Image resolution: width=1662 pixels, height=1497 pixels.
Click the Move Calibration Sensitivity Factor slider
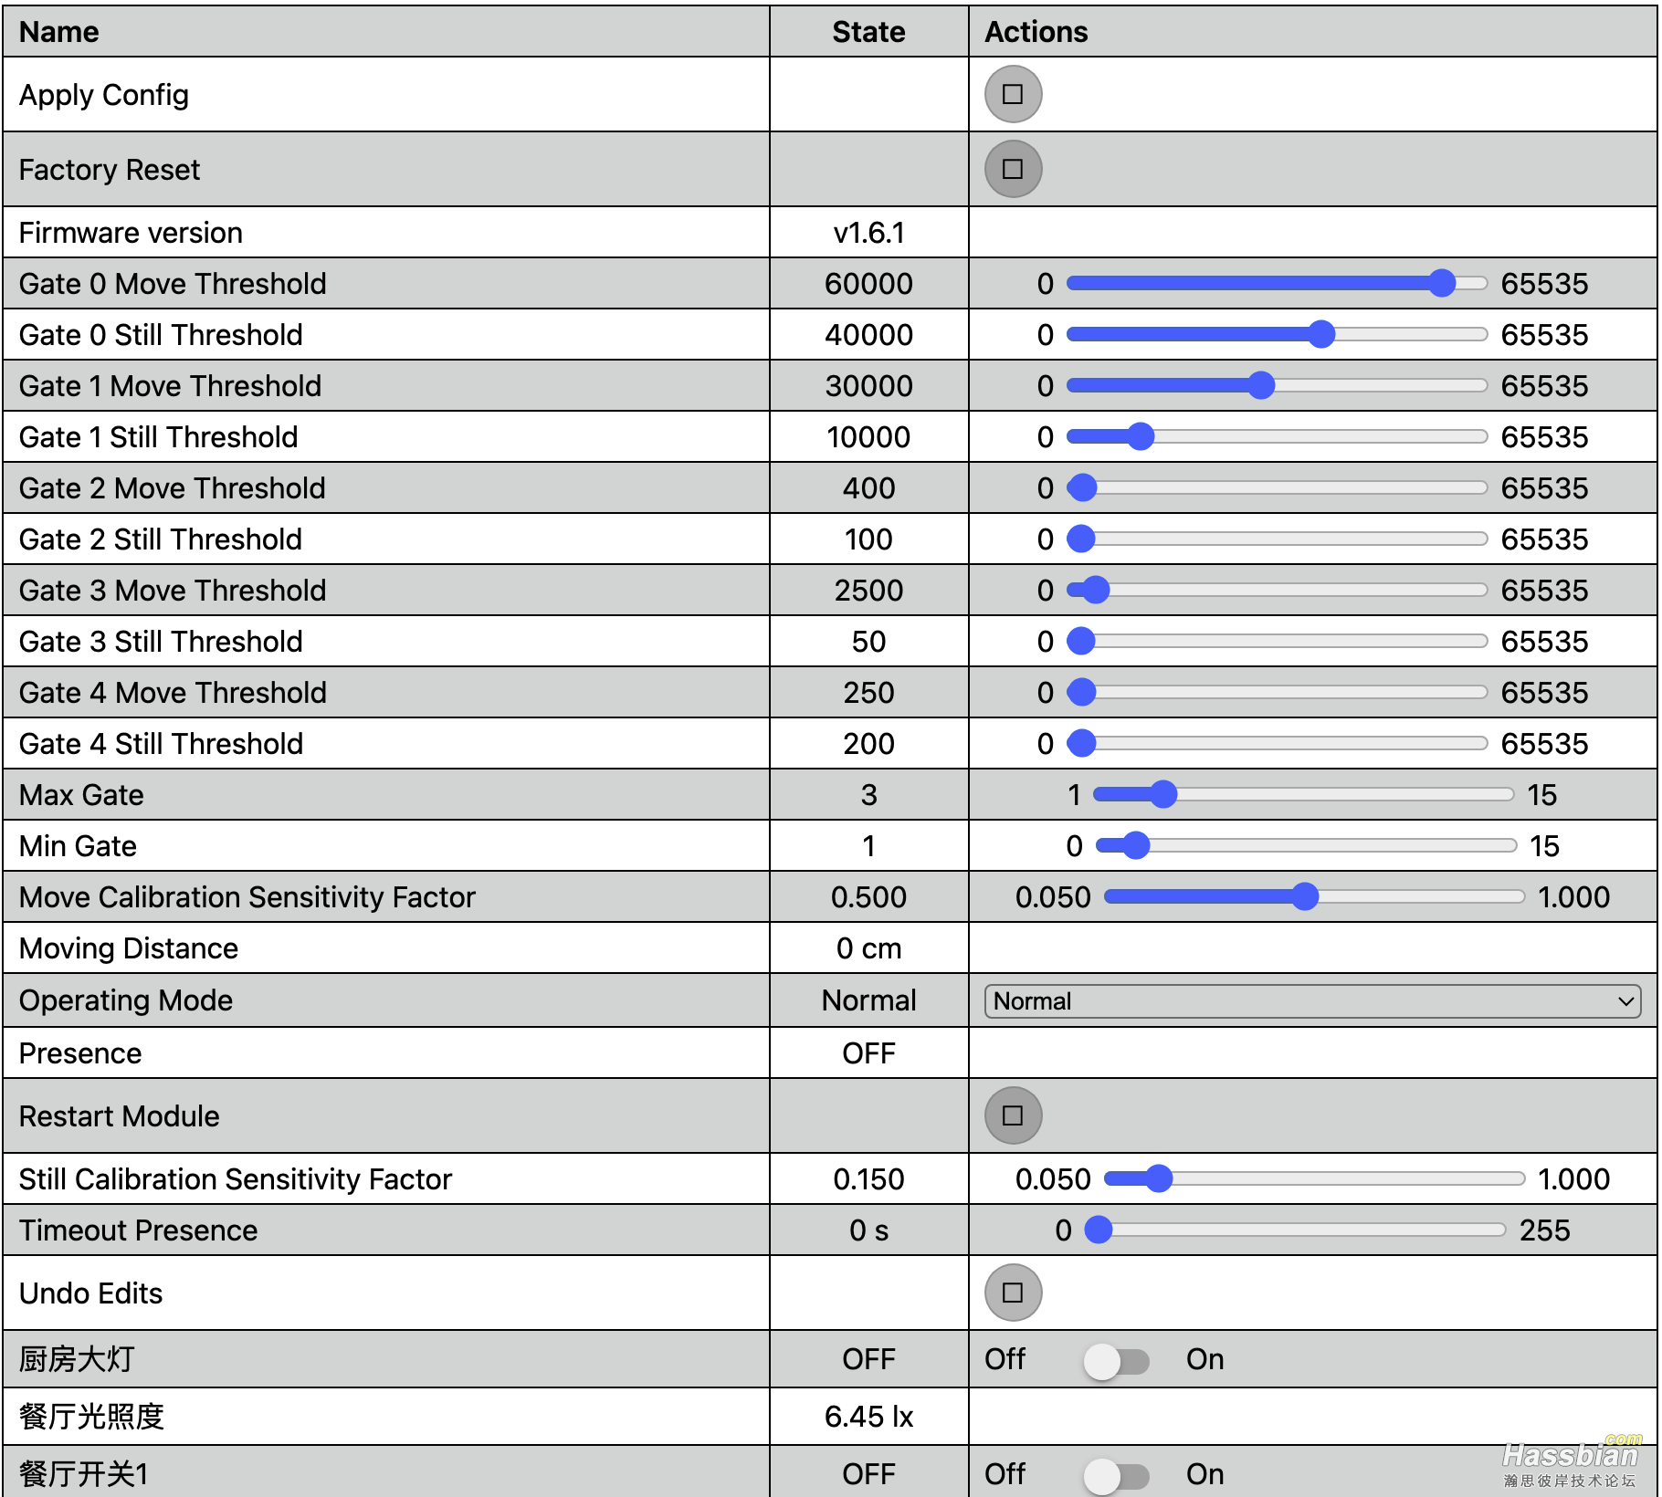click(x=1314, y=896)
